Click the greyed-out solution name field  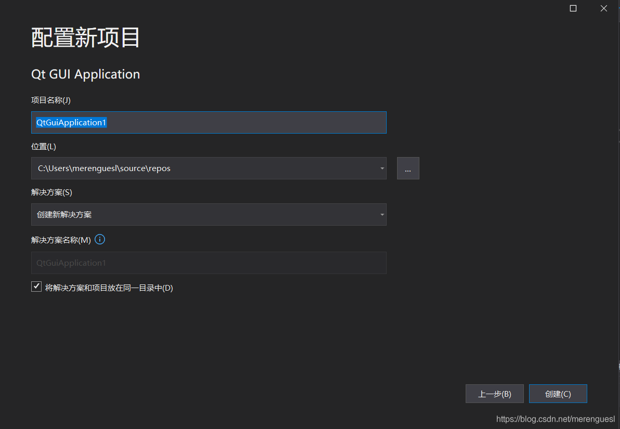(208, 263)
